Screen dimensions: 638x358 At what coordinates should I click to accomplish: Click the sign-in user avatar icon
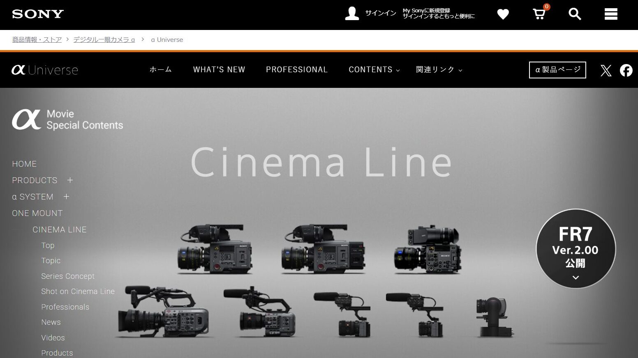point(352,13)
